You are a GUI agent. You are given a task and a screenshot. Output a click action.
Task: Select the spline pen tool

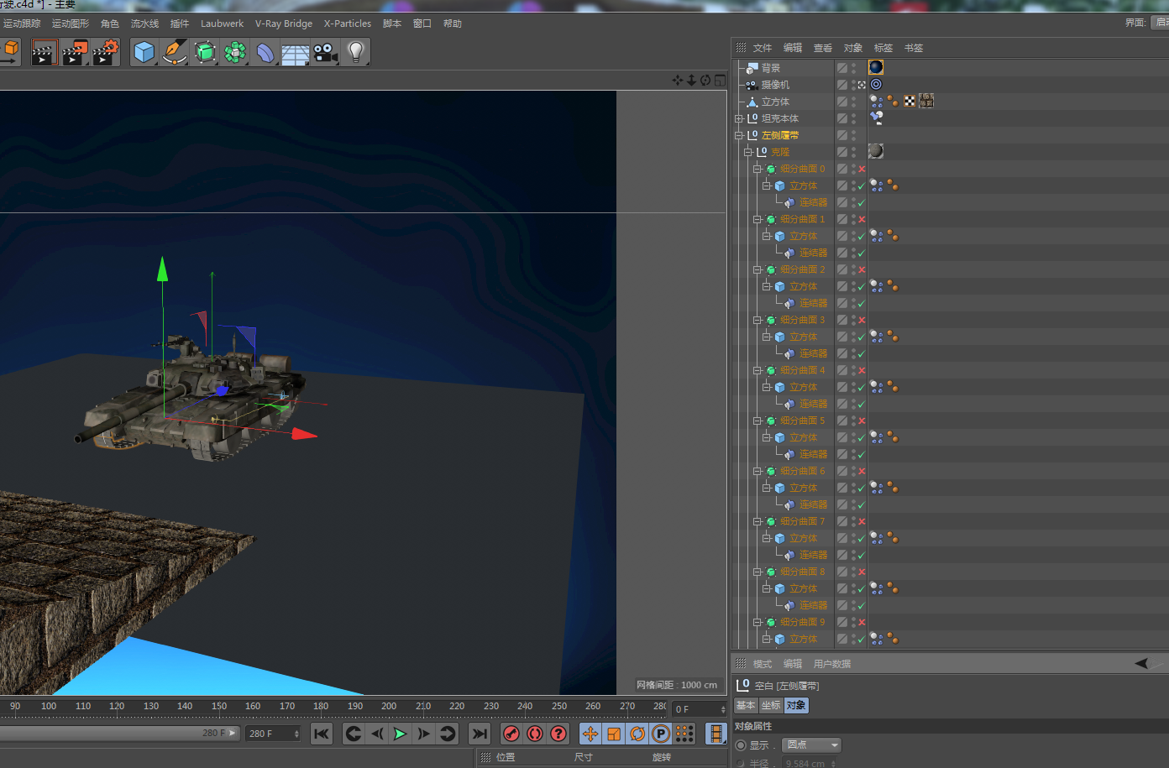pos(175,53)
